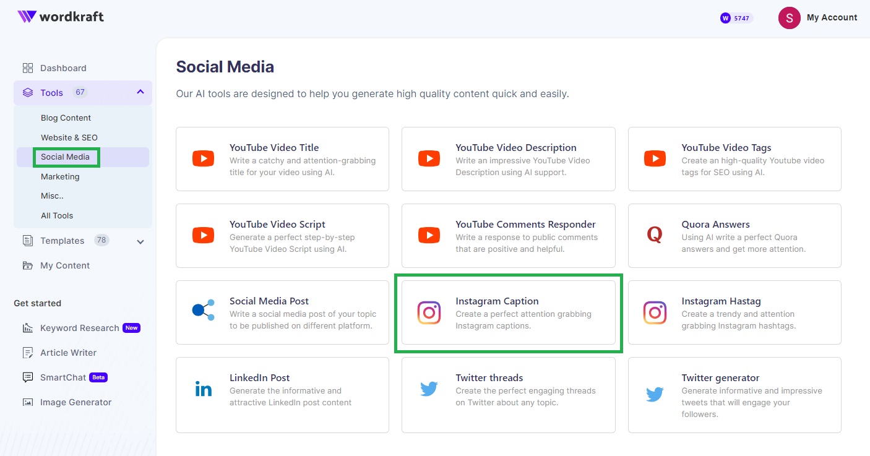Click the 5747 word credits badge
870x456 pixels.
(x=736, y=18)
